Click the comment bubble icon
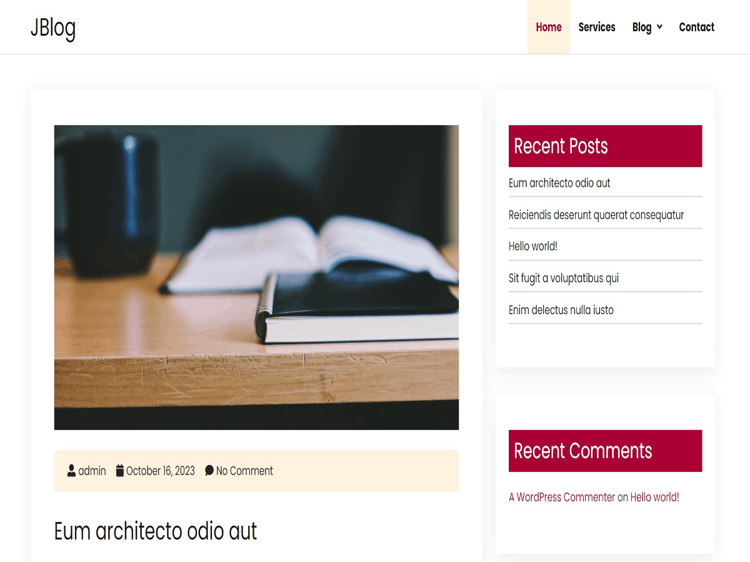This screenshot has width=750, height=562. 209,471
